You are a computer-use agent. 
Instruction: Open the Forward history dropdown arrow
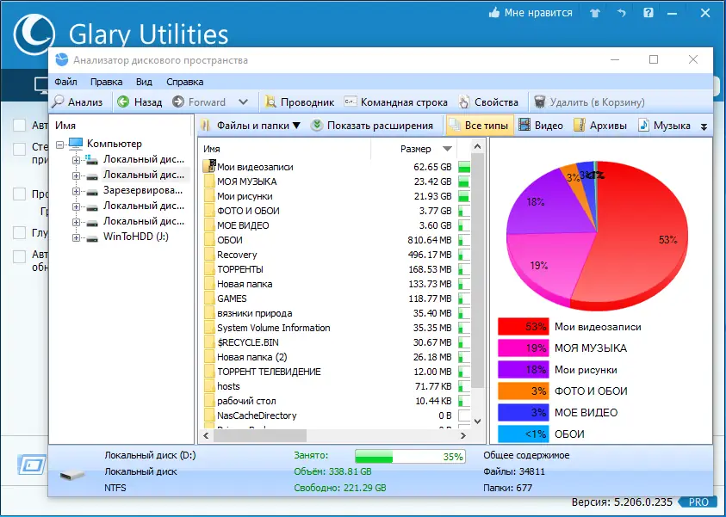click(x=243, y=102)
